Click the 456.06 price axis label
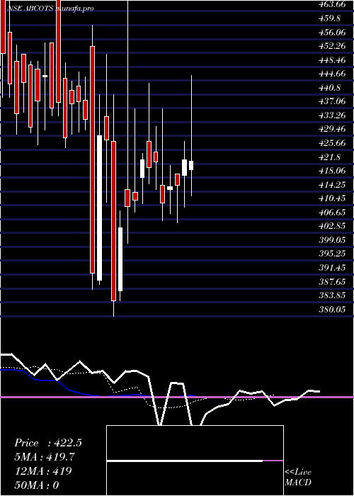 pyautogui.click(x=332, y=33)
